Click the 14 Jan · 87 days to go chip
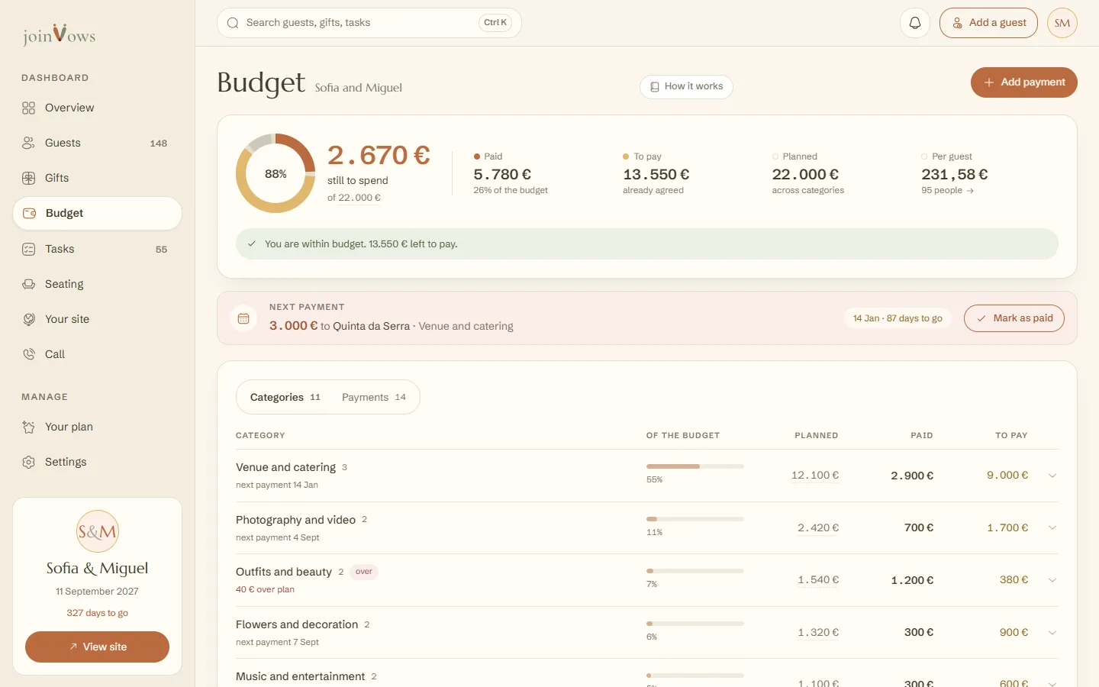1099x687 pixels. click(898, 318)
